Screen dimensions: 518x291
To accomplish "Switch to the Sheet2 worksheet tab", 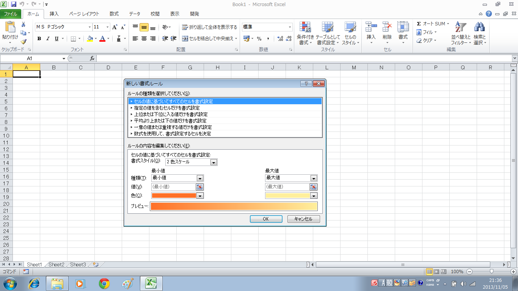I will (x=56, y=264).
